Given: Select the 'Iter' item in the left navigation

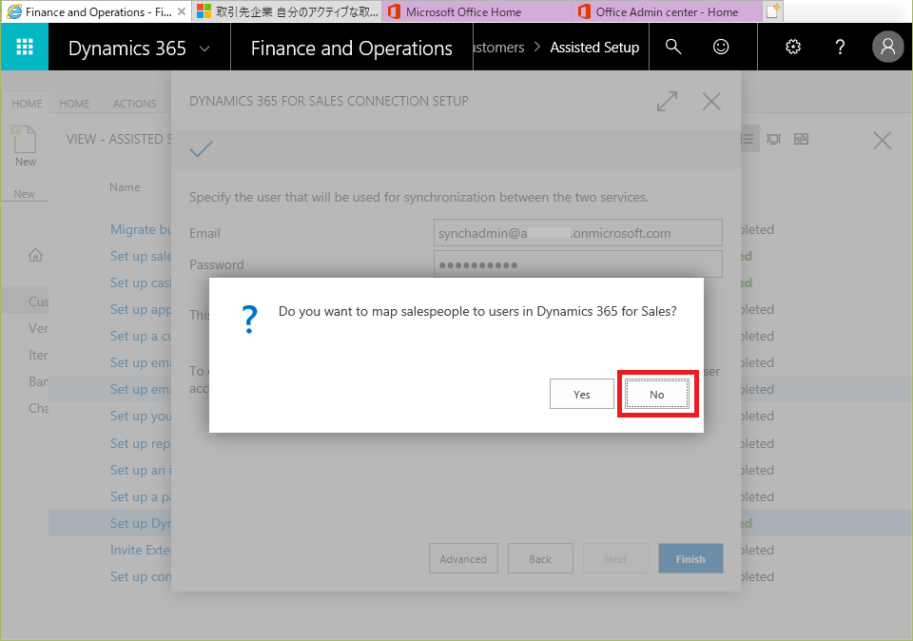Looking at the screenshot, I should (x=38, y=355).
